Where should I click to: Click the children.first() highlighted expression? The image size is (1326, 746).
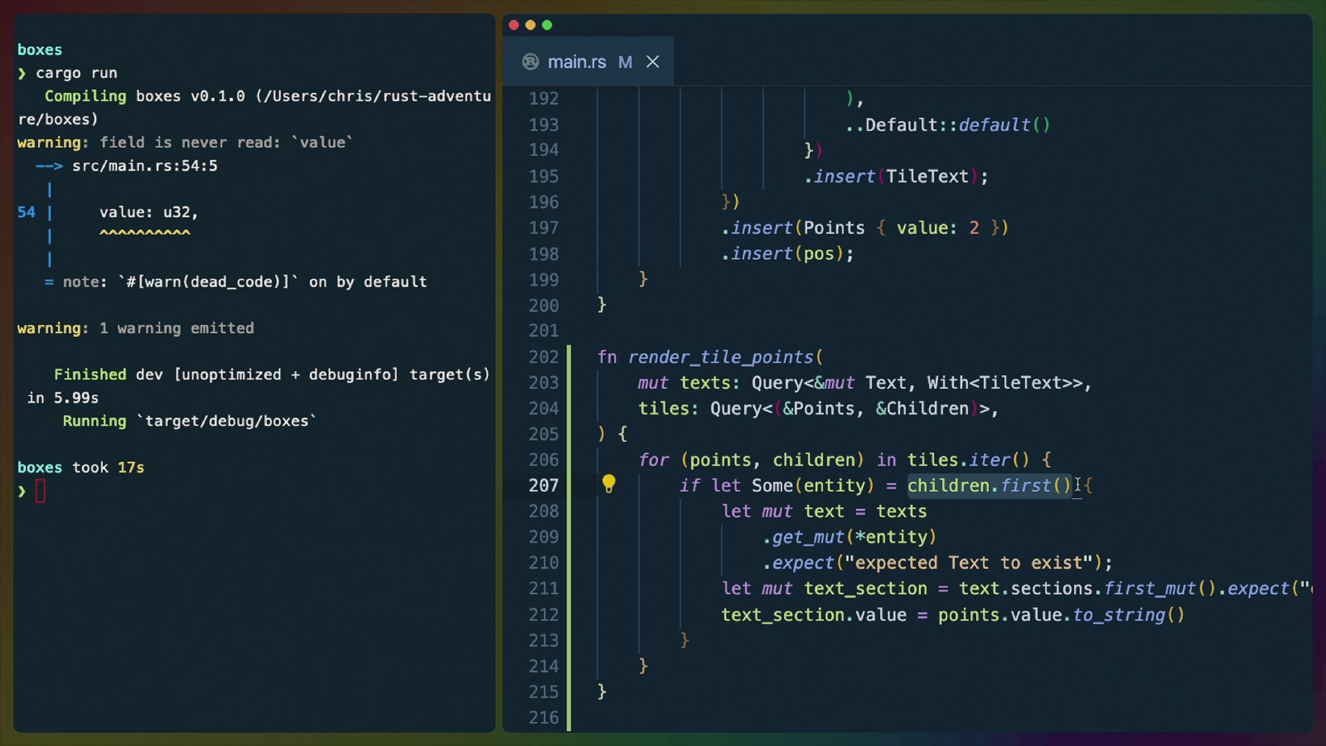click(988, 486)
